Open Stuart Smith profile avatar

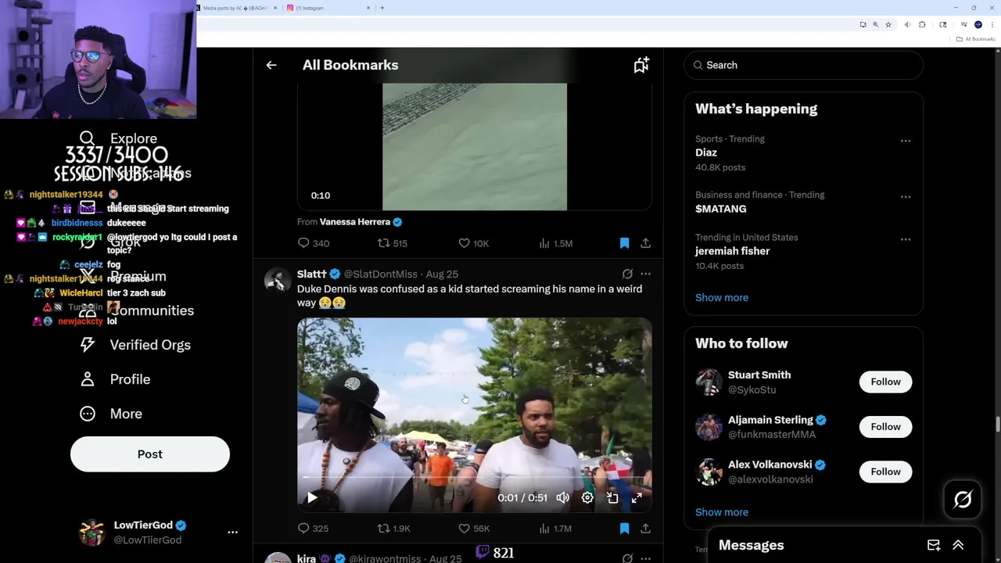coord(709,382)
